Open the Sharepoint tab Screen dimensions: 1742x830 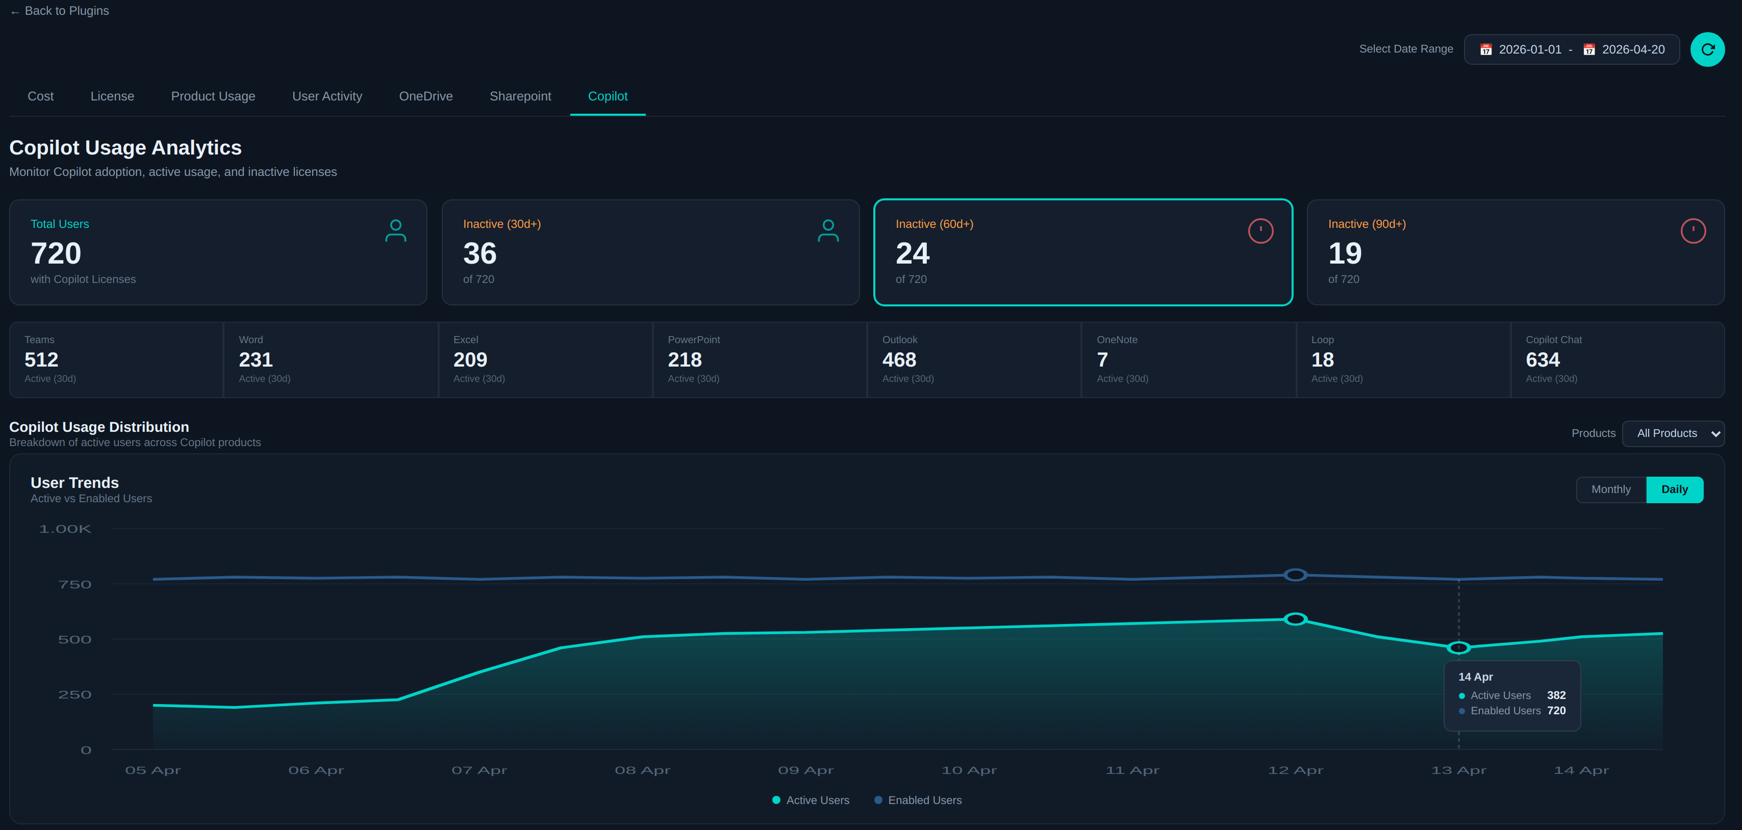[x=520, y=96]
